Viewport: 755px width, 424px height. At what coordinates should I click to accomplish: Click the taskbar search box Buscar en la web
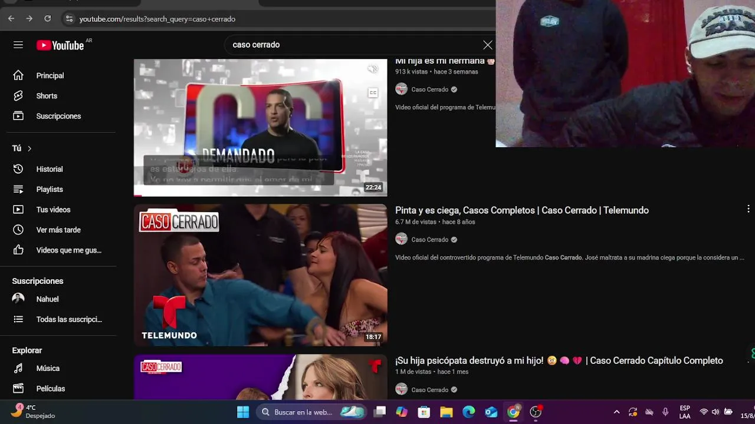pos(312,412)
